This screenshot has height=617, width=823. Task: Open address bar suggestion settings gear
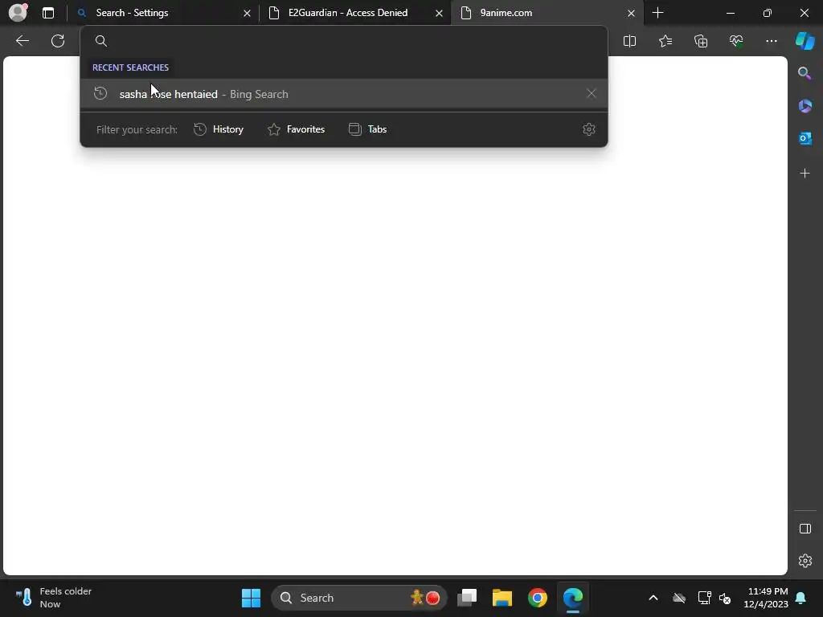[589, 129]
